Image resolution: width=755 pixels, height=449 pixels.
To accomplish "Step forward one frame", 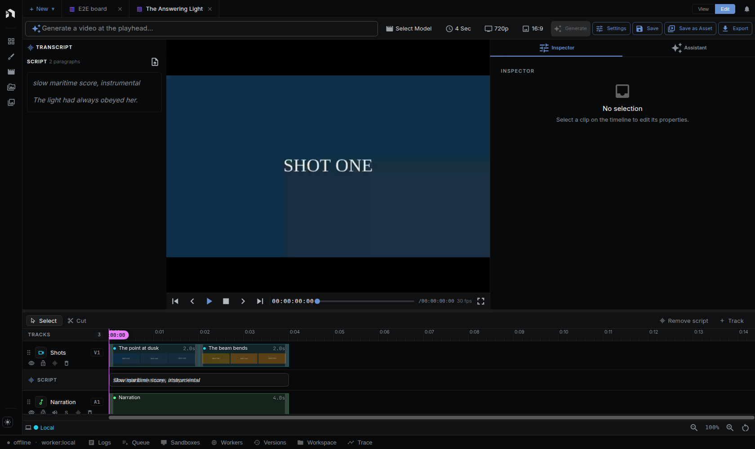I will click(x=243, y=301).
